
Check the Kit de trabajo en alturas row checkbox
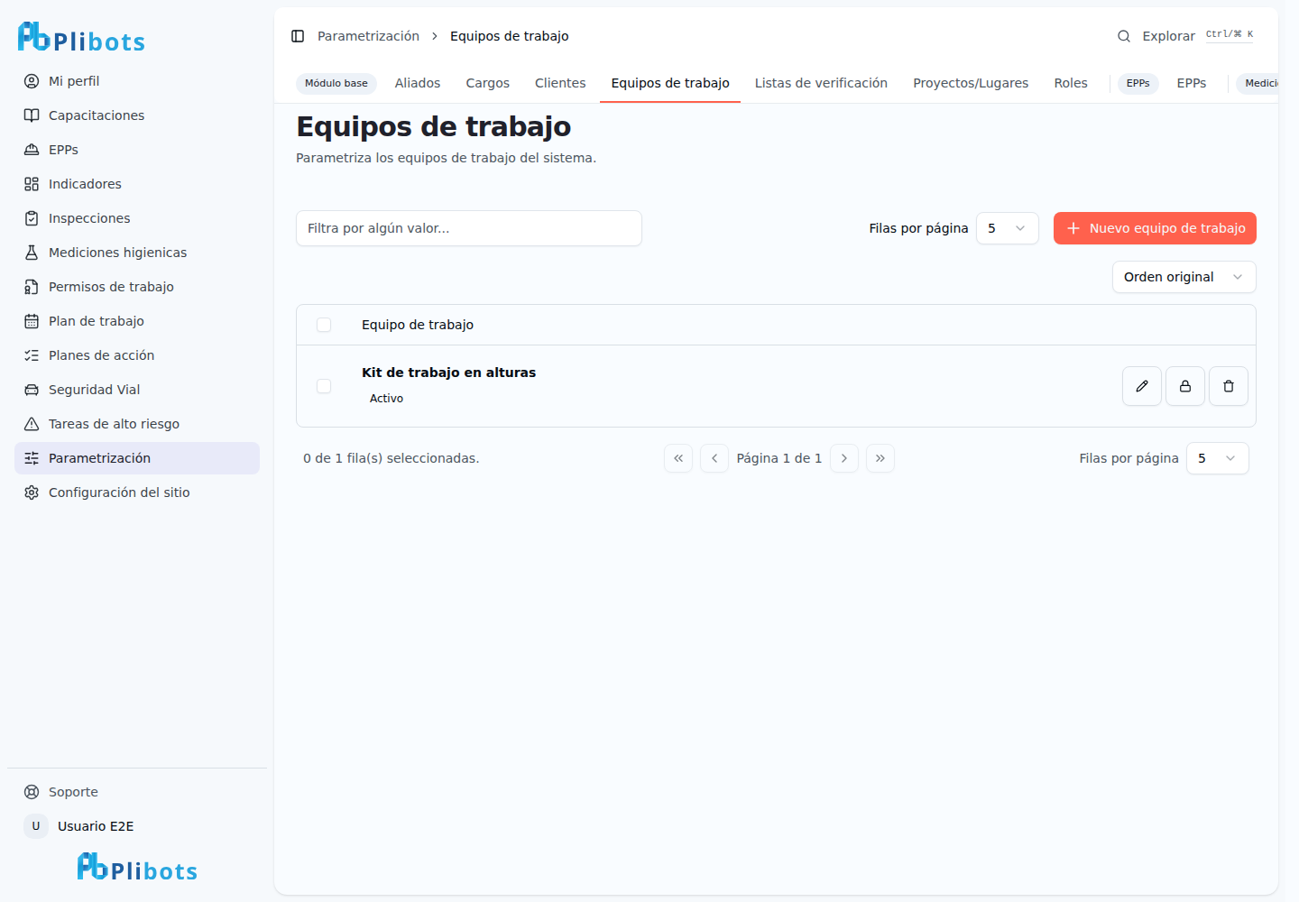[x=324, y=386]
